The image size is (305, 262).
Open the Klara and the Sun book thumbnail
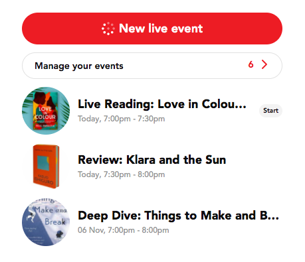coord(46,166)
